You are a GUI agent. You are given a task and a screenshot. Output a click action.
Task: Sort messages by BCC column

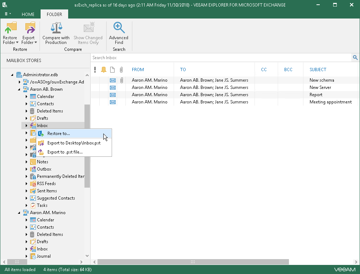point(288,70)
